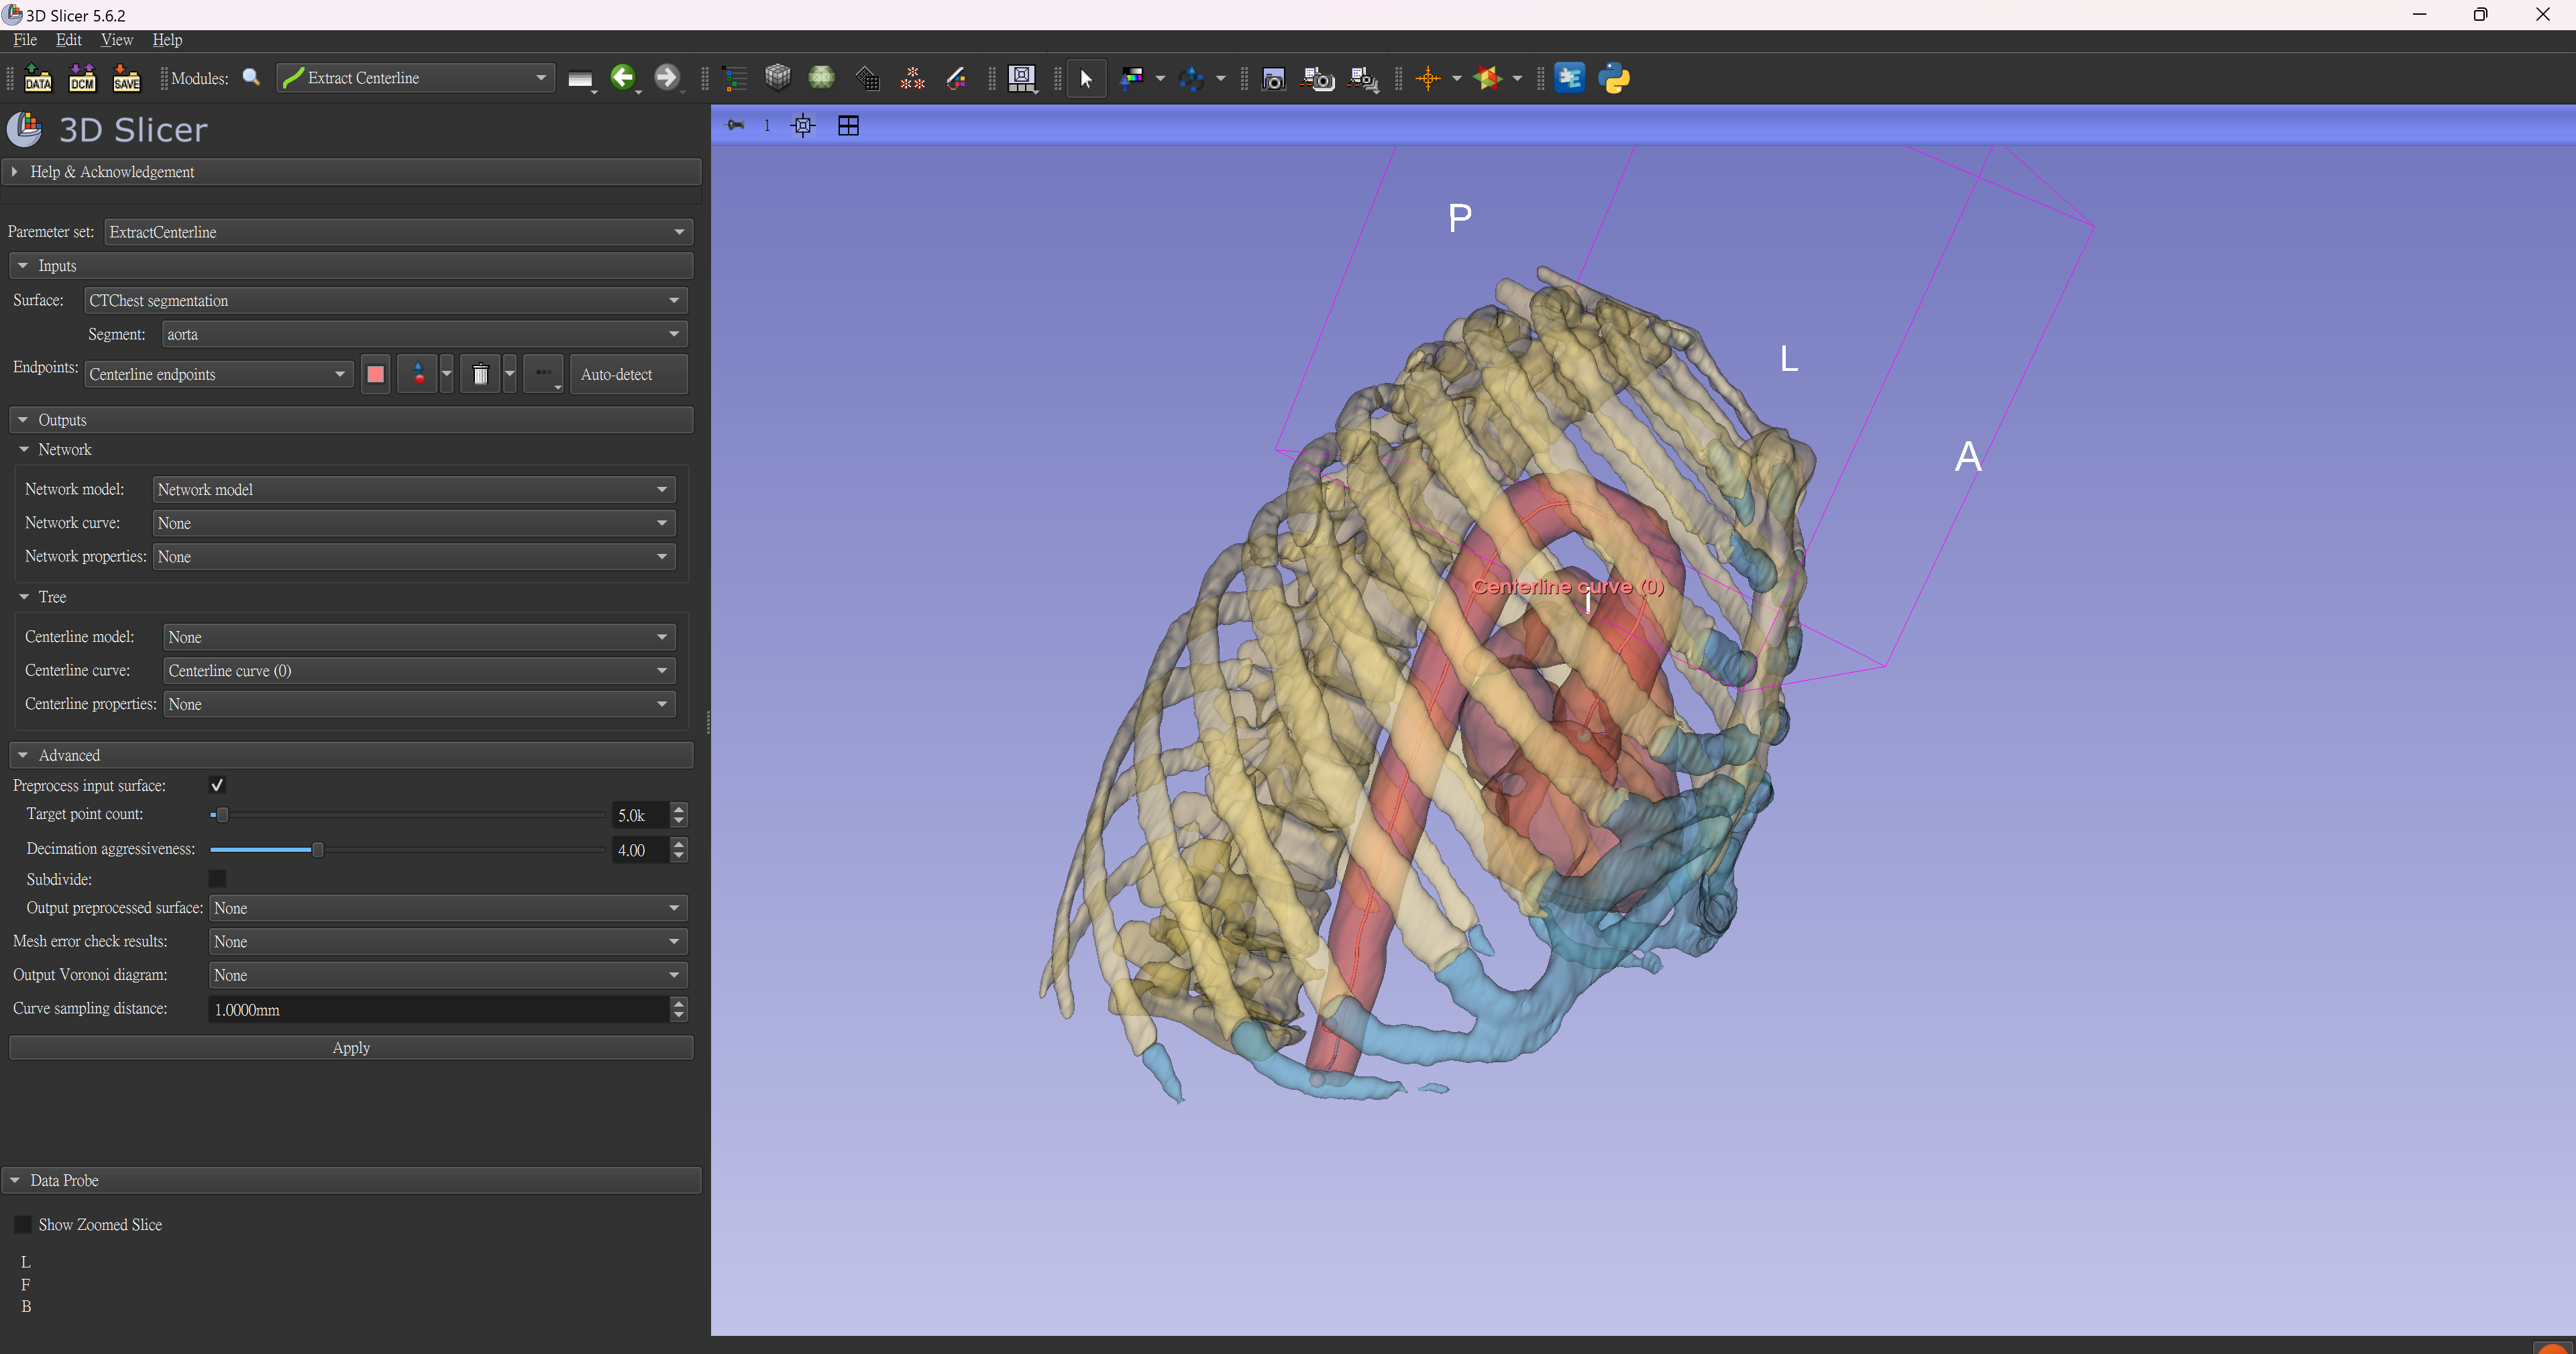Open Mesh error check results dropdown
This screenshot has width=2576, height=1354.
pos(448,941)
